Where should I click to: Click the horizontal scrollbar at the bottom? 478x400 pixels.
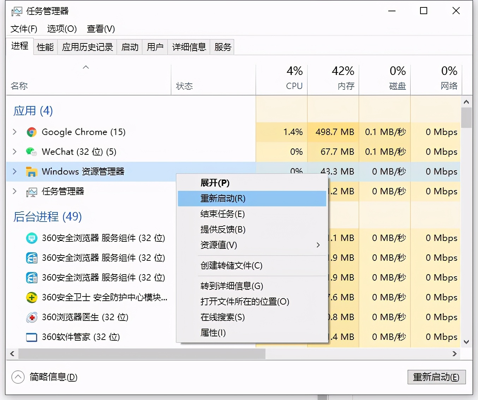pyautogui.click(x=141, y=354)
